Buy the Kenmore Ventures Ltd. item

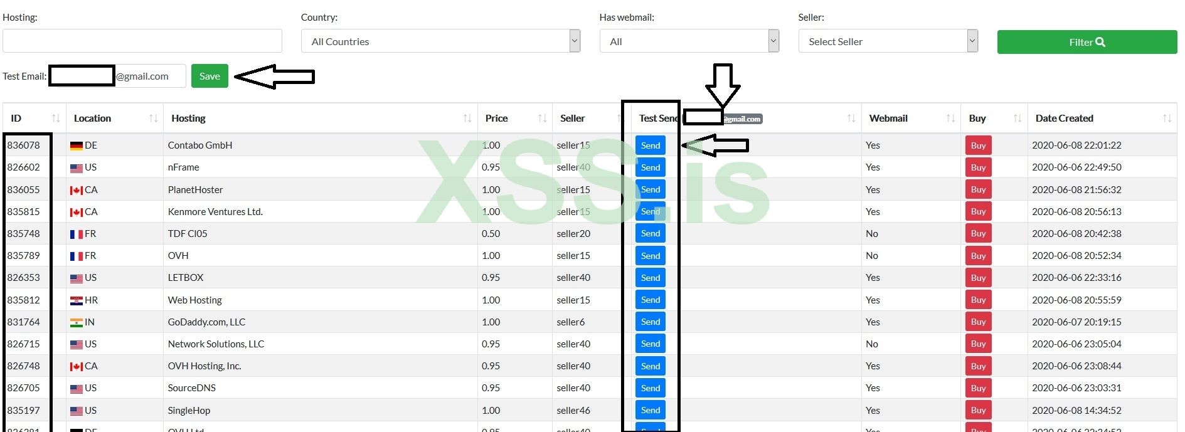[x=979, y=211]
